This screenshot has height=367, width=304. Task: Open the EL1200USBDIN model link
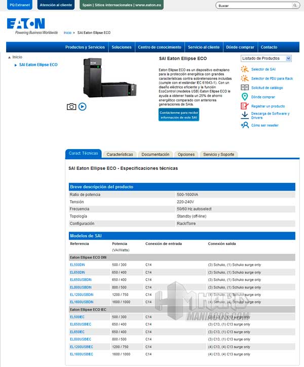click(x=82, y=295)
